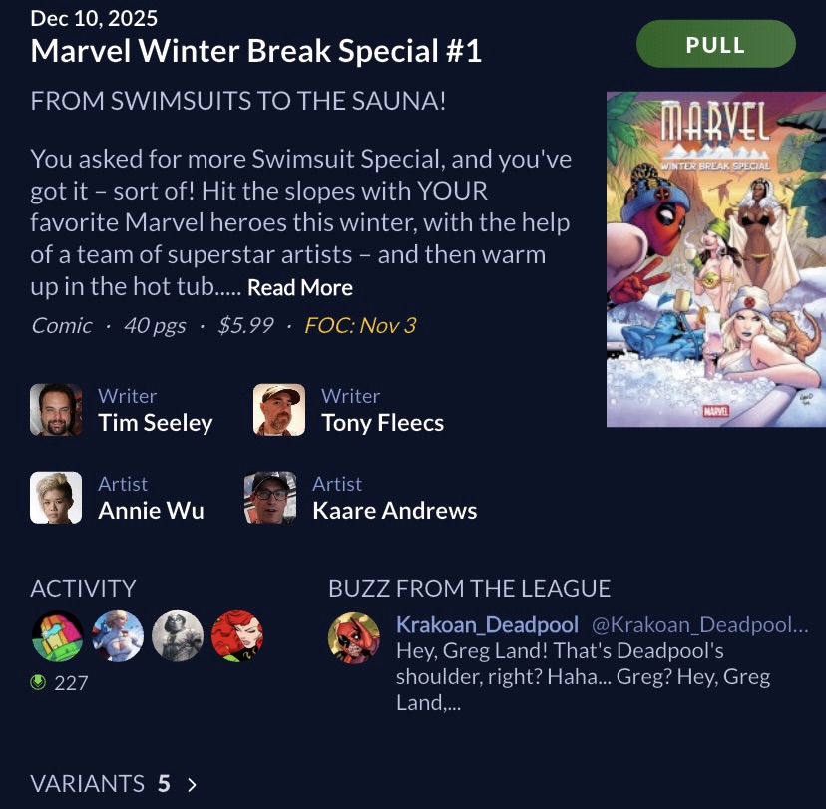Open the red-haired character activity avatar
The image size is (826, 809).
coord(237,636)
